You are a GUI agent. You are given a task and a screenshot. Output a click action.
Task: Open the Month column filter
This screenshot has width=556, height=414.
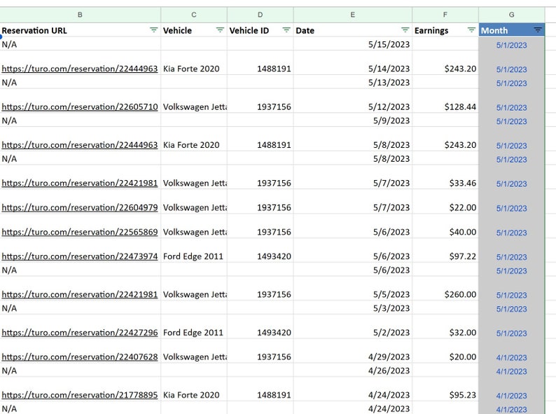(538, 30)
